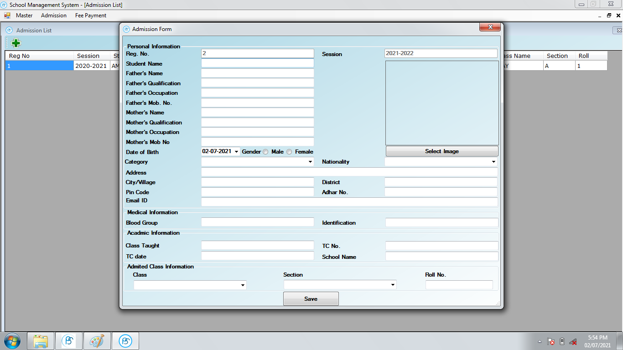
Task: Click the Student Name input field
Action: pos(258,63)
